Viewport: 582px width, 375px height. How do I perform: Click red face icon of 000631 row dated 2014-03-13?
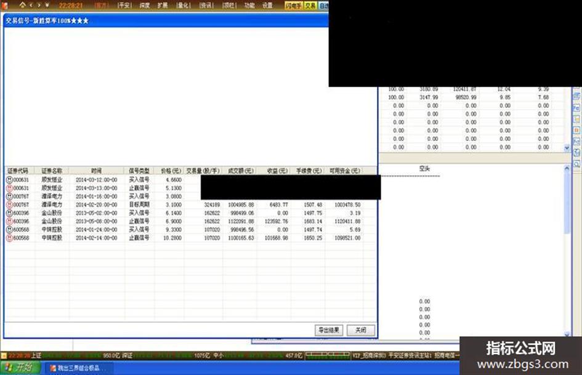pos(9,188)
